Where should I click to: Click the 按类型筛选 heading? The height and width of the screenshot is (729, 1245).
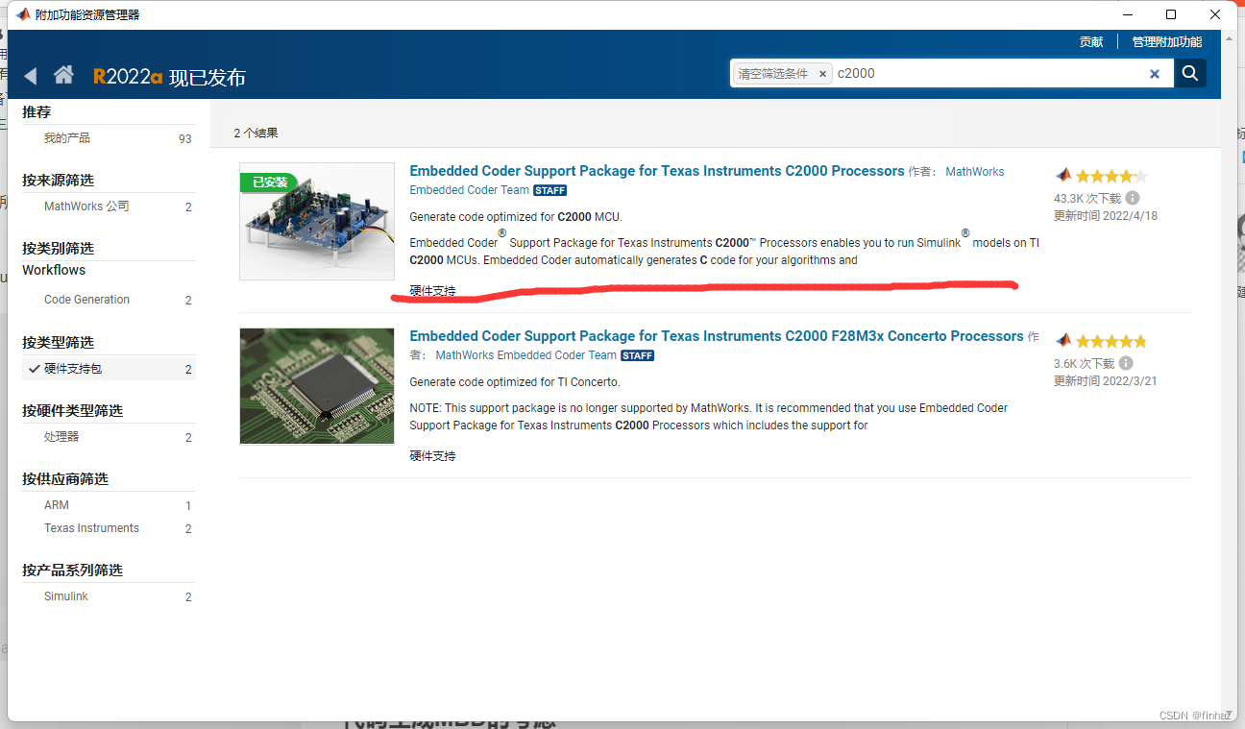[59, 343]
